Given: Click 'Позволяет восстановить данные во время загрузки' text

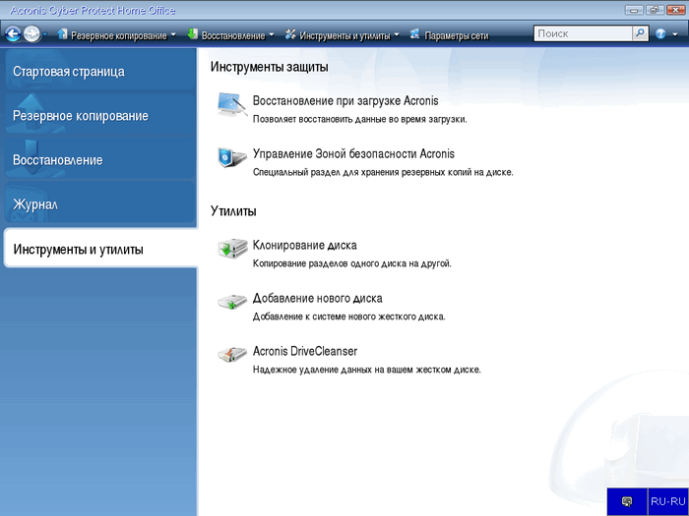Looking at the screenshot, I should tap(359, 119).
